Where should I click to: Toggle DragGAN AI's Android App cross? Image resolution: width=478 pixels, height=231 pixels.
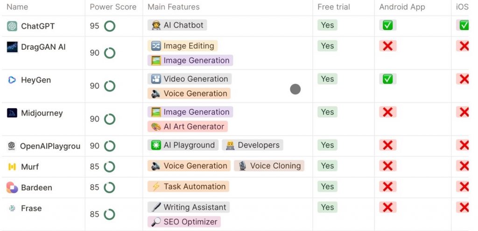(387, 46)
